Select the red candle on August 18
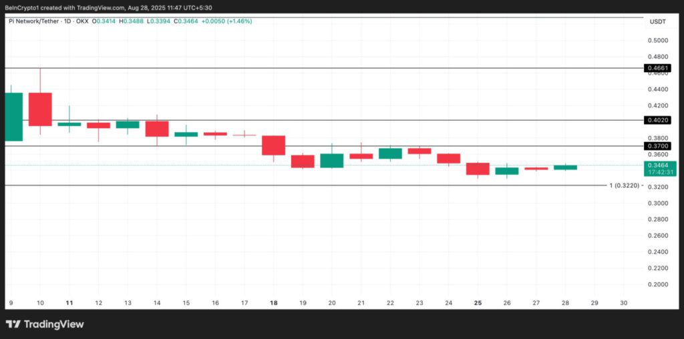 coord(273,145)
